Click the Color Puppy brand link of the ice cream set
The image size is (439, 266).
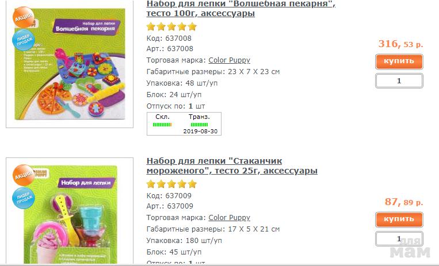click(230, 218)
